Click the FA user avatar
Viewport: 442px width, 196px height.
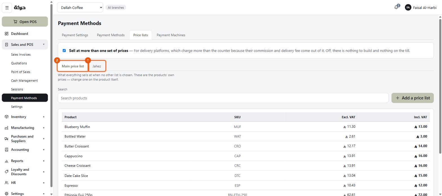408,8
